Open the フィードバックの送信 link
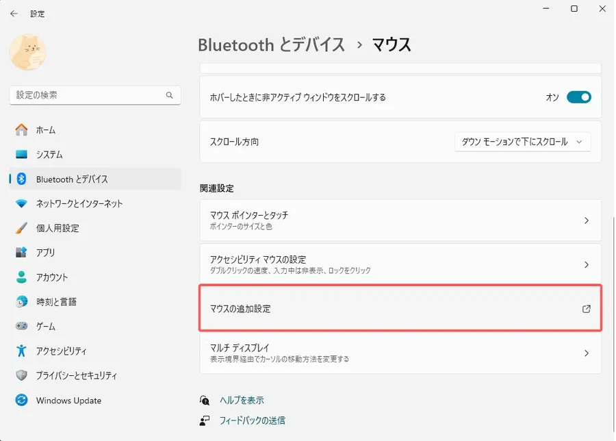This screenshot has height=441, width=616. pyautogui.click(x=252, y=420)
